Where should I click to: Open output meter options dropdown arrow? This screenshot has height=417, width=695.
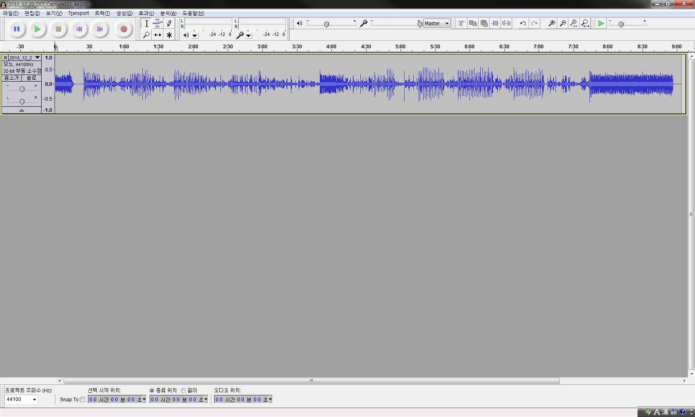pos(194,36)
